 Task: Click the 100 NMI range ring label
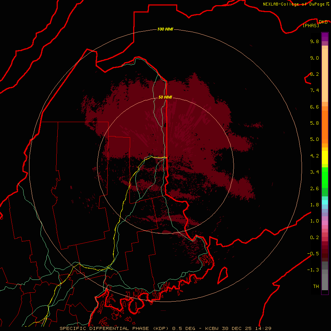pos(165,29)
